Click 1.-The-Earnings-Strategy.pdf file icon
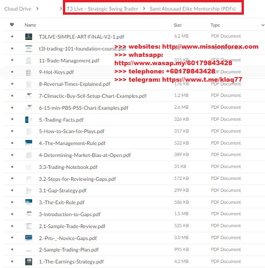This screenshot has height=268, width=265. click(x=28, y=262)
